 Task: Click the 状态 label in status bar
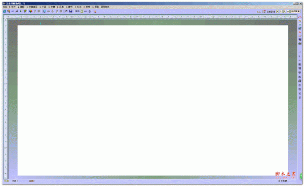tap(7, 181)
